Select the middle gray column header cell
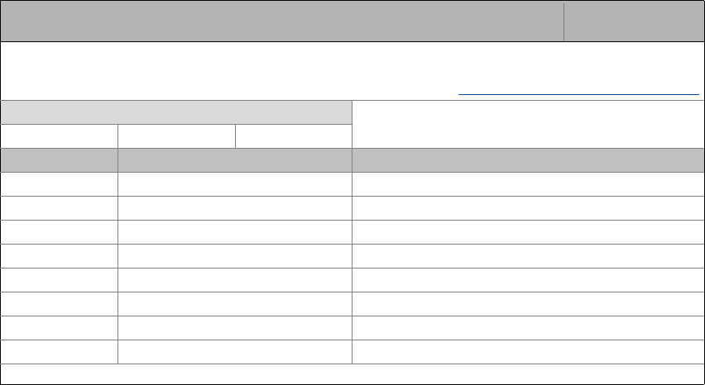The height and width of the screenshot is (385, 705). 235,159
